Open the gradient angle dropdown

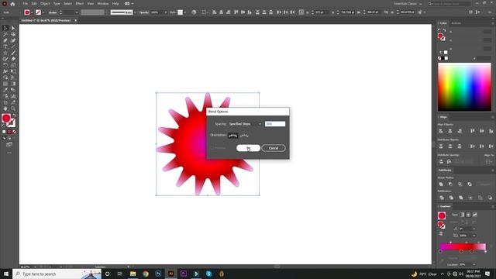474,229
